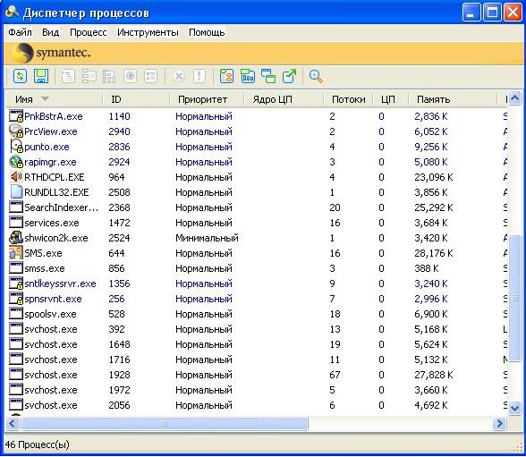Open the Инструменты menu
Viewport: 526px width, 457px height.
[148, 32]
